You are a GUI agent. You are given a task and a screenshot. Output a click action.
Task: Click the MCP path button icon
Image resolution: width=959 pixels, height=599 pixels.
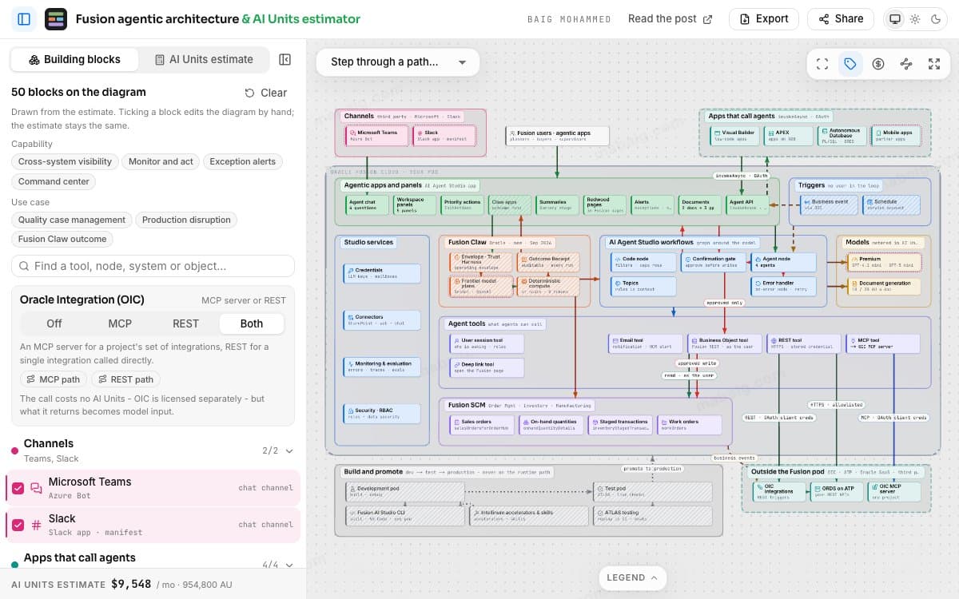coord(31,379)
